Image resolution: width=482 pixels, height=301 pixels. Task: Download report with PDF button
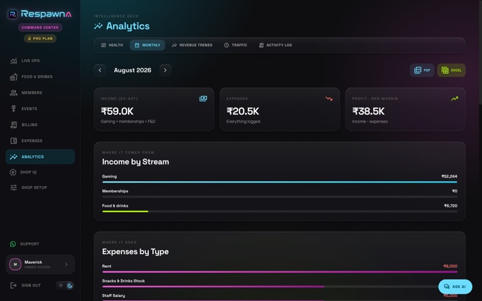tap(422, 70)
